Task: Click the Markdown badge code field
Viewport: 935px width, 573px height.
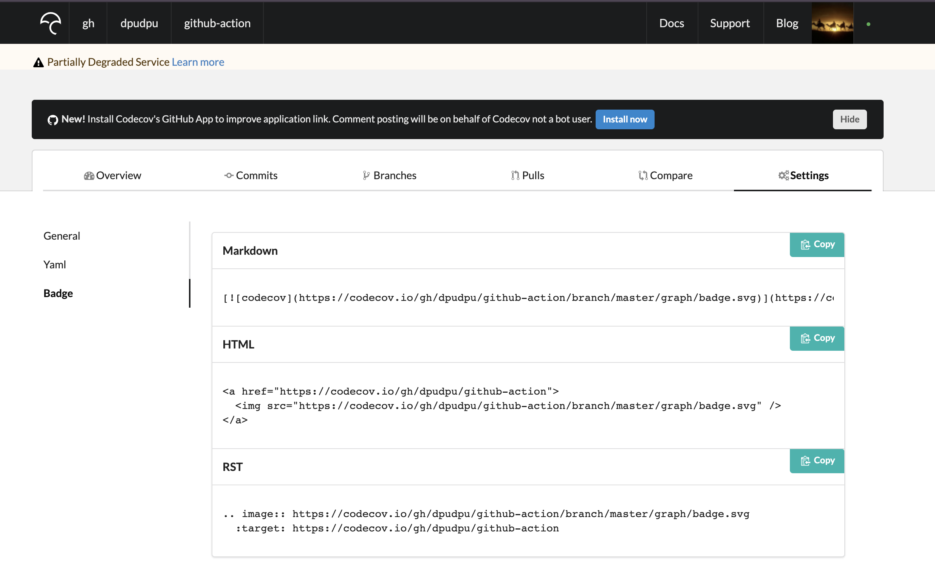Action: coord(528,298)
